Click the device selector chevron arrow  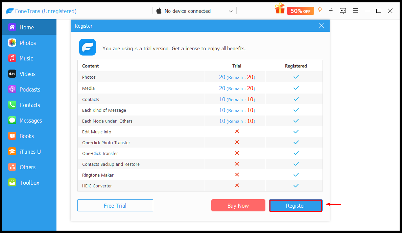click(x=231, y=11)
